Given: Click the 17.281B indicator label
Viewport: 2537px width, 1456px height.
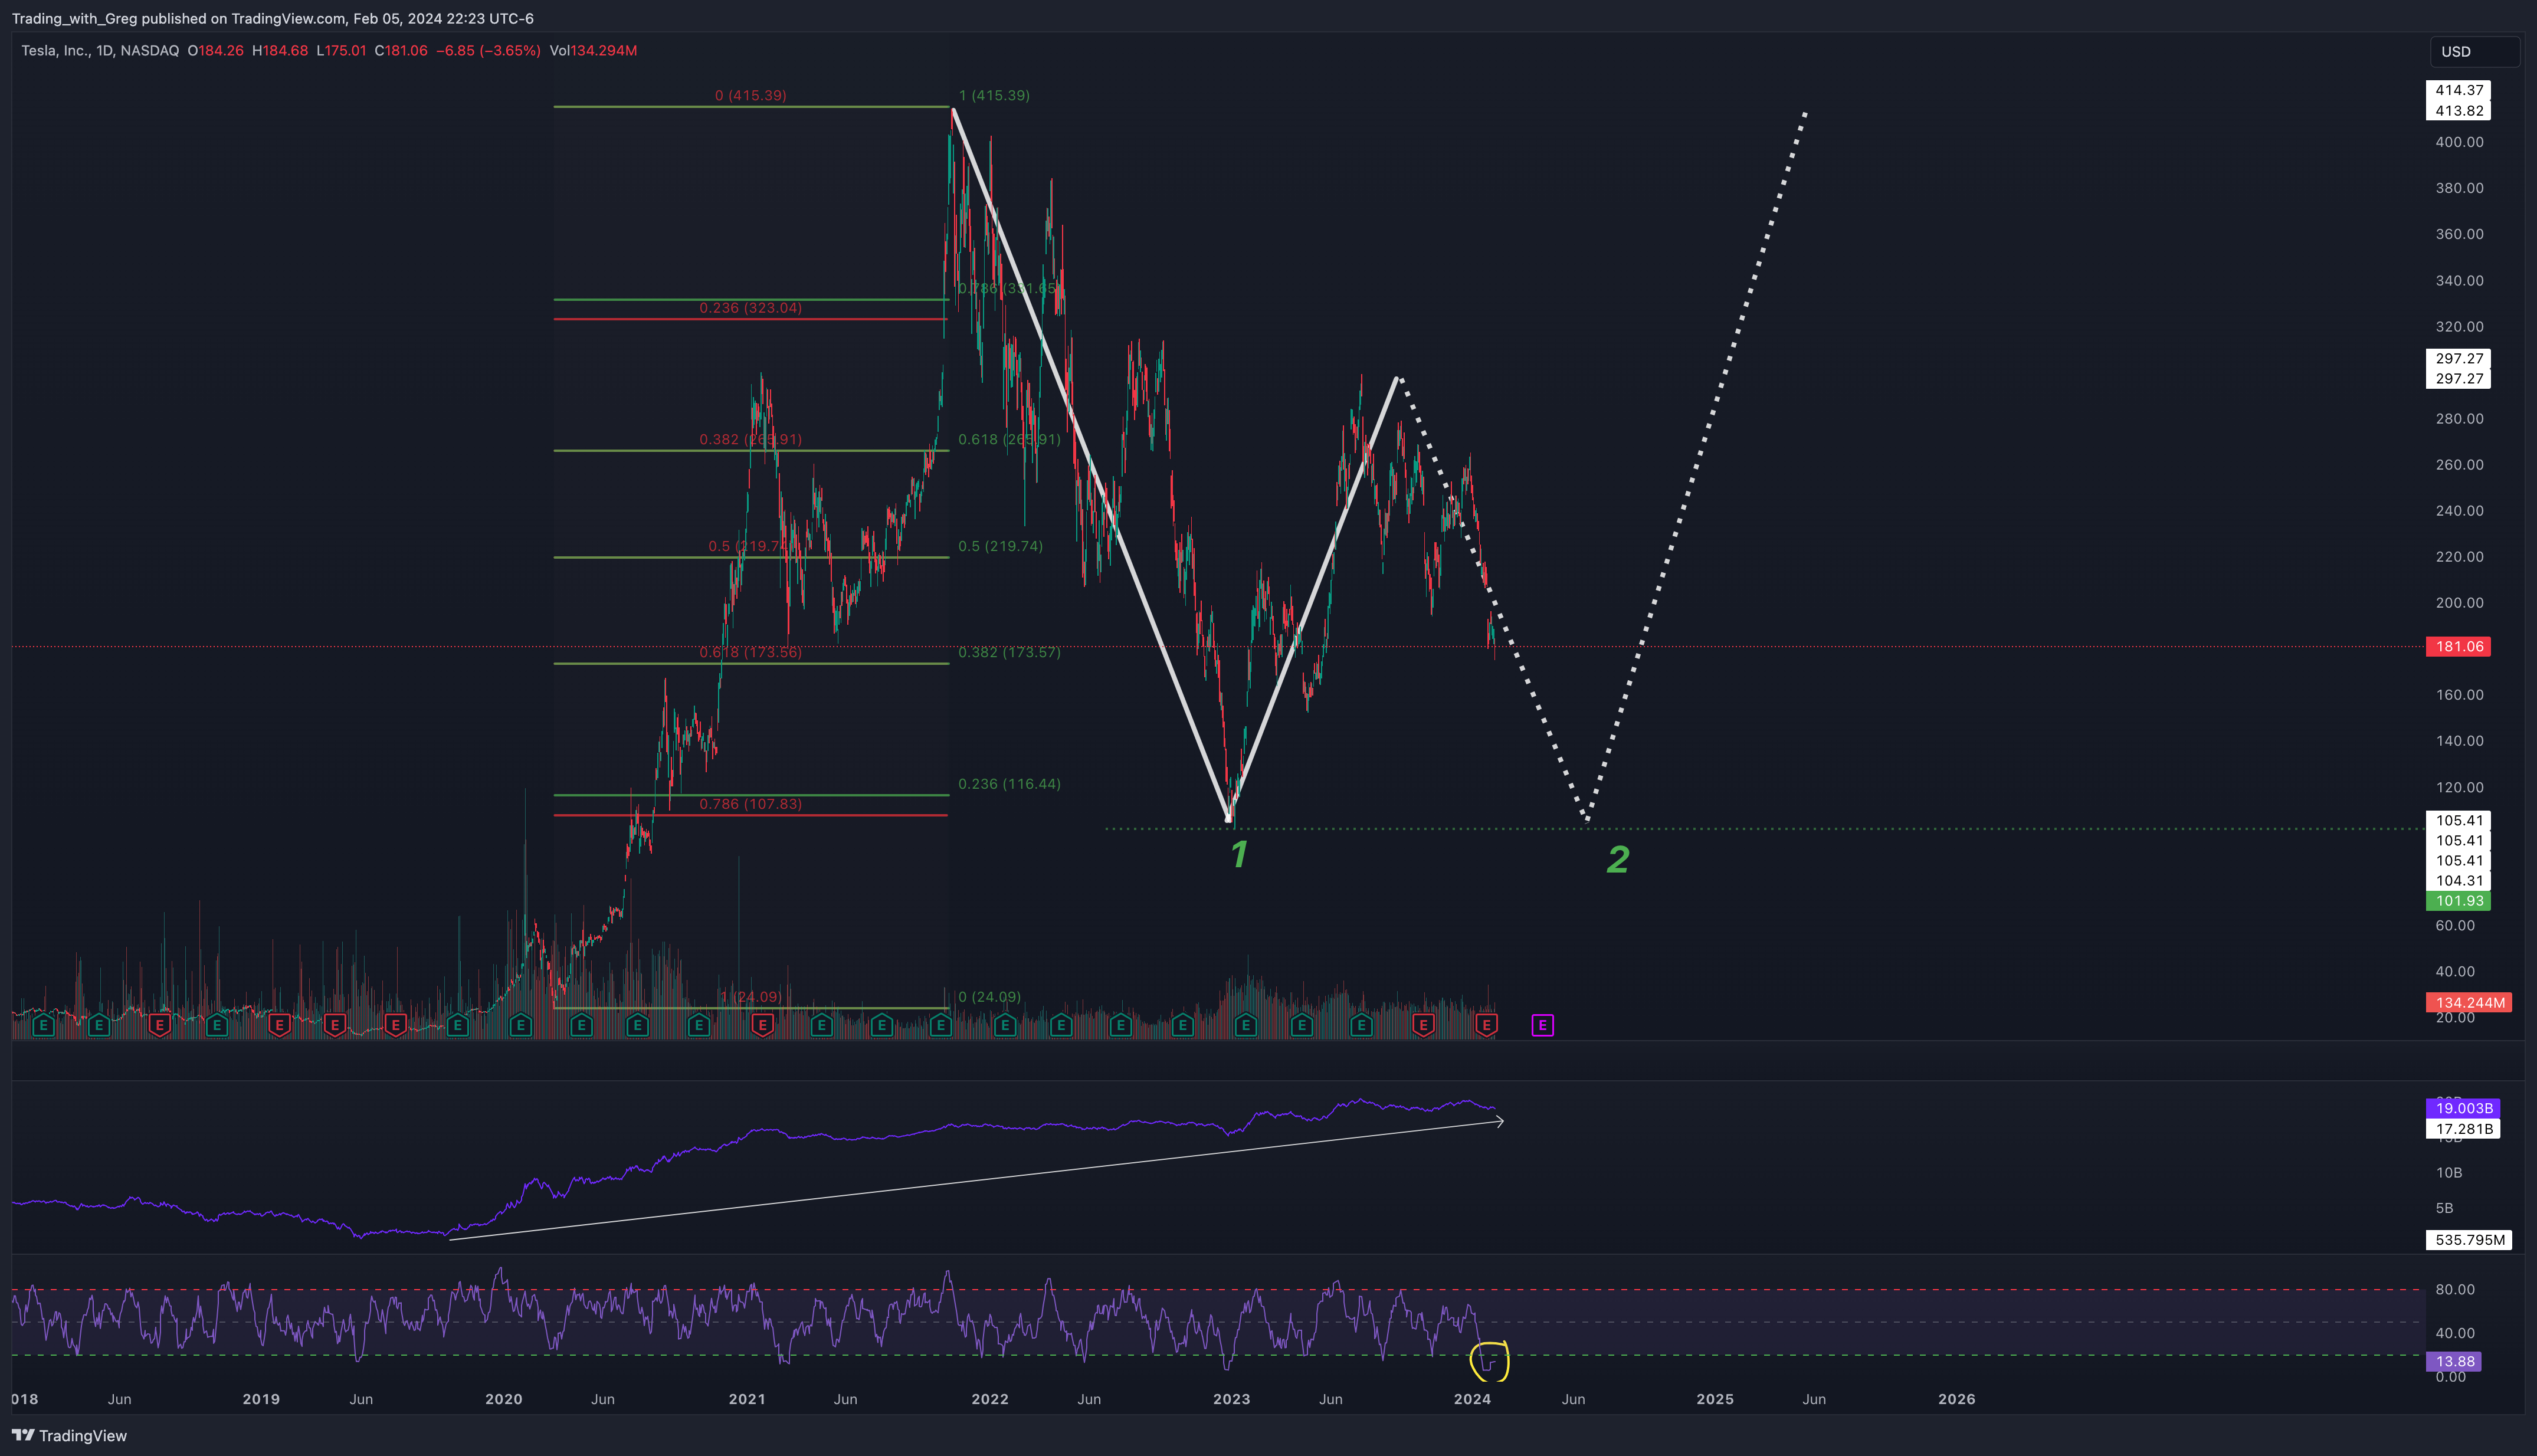Looking at the screenshot, I should pyautogui.click(x=2462, y=1129).
